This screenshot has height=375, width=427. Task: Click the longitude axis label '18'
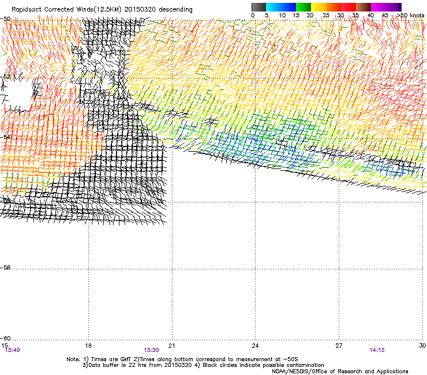pos(88,346)
